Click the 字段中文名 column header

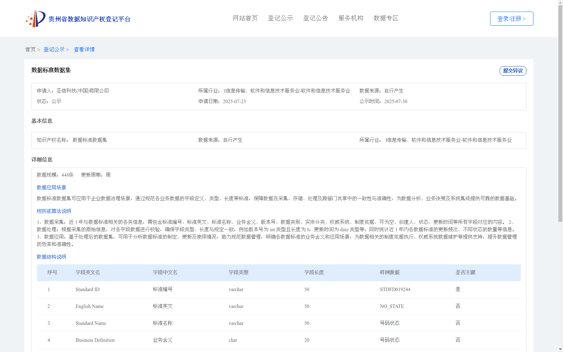[x=165, y=272]
